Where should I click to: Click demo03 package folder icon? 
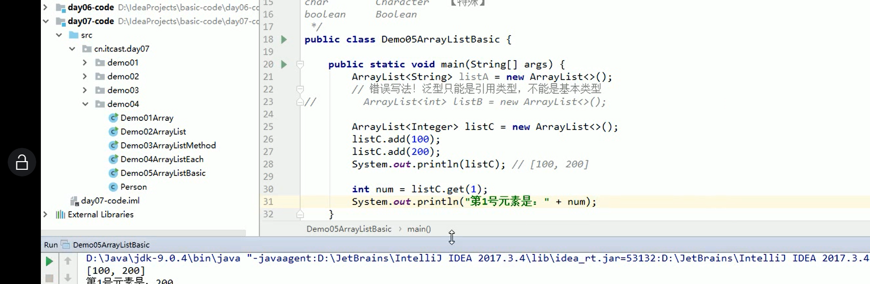click(x=100, y=90)
